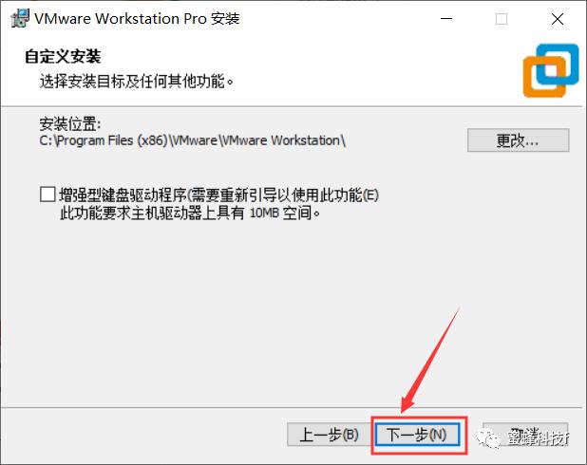
Task: Enable the 增强型键盘驱动程序 checkbox
Action: (x=47, y=195)
